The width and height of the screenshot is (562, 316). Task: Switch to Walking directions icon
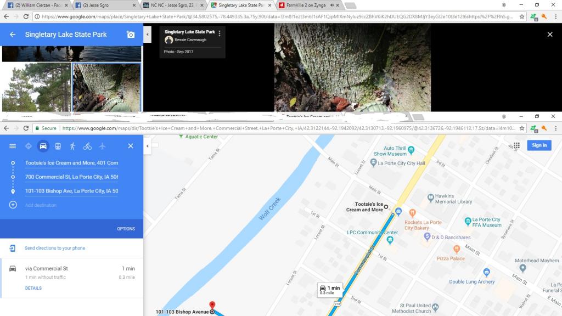[72, 146]
